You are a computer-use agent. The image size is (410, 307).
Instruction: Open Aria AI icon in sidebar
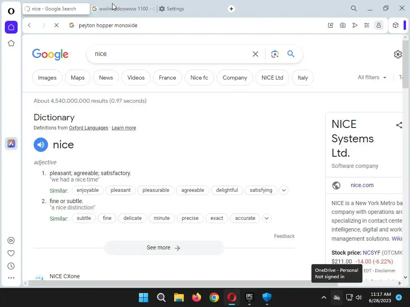click(x=11, y=144)
